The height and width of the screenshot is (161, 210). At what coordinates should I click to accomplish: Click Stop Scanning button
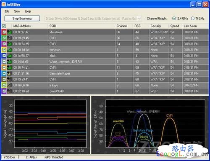(22, 19)
